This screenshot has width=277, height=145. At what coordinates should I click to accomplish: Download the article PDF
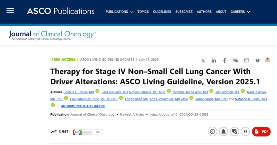point(261,132)
